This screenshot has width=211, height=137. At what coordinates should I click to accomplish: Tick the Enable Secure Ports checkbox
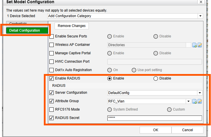[x=51, y=36]
